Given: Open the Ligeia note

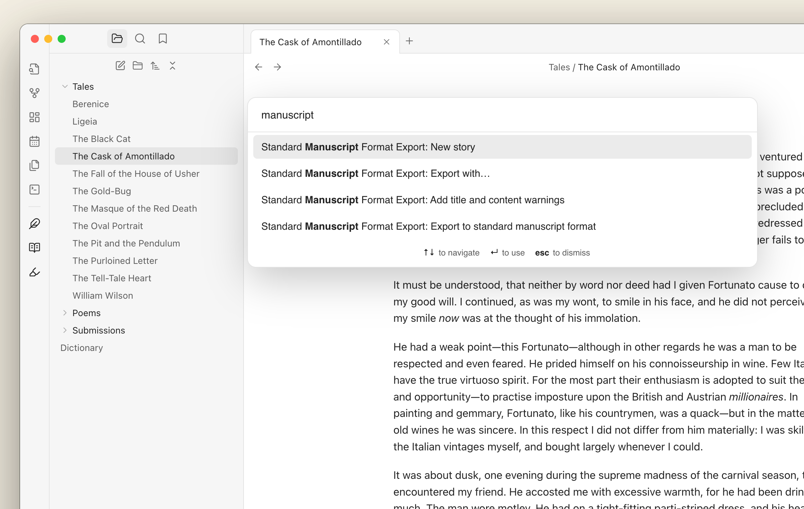Looking at the screenshot, I should (146, 122).
